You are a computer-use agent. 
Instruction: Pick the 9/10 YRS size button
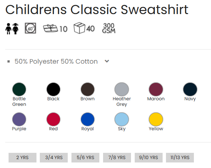[148, 158]
